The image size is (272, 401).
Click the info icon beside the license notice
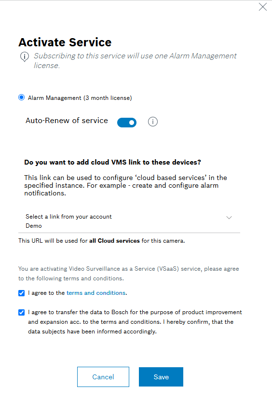pyautogui.click(x=25, y=56)
